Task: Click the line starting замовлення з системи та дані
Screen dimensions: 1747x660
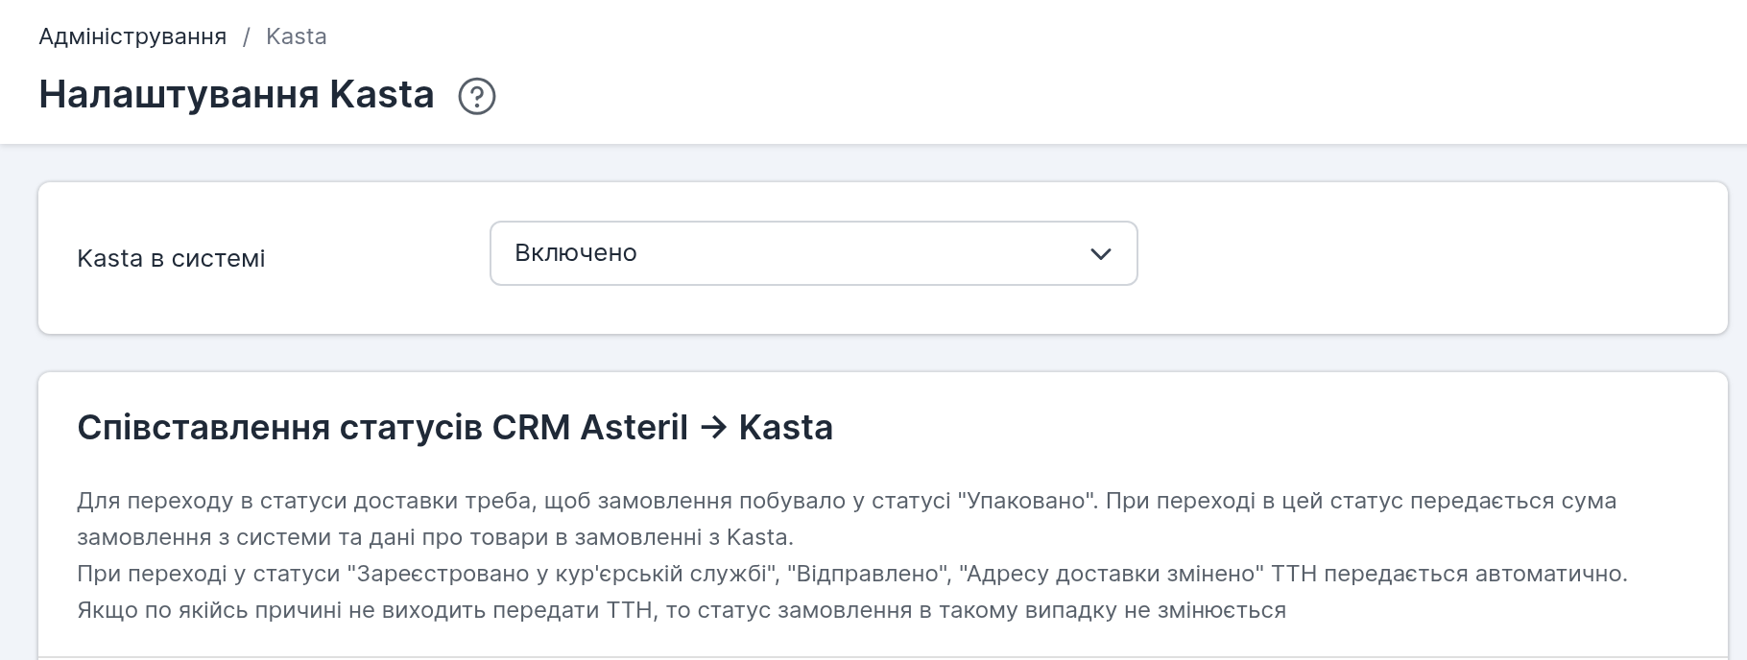Action: (435, 537)
